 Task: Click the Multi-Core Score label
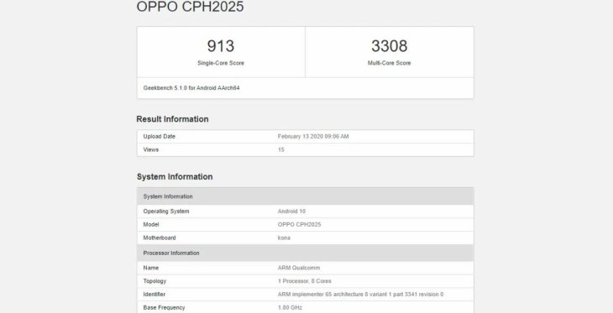click(x=389, y=63)
